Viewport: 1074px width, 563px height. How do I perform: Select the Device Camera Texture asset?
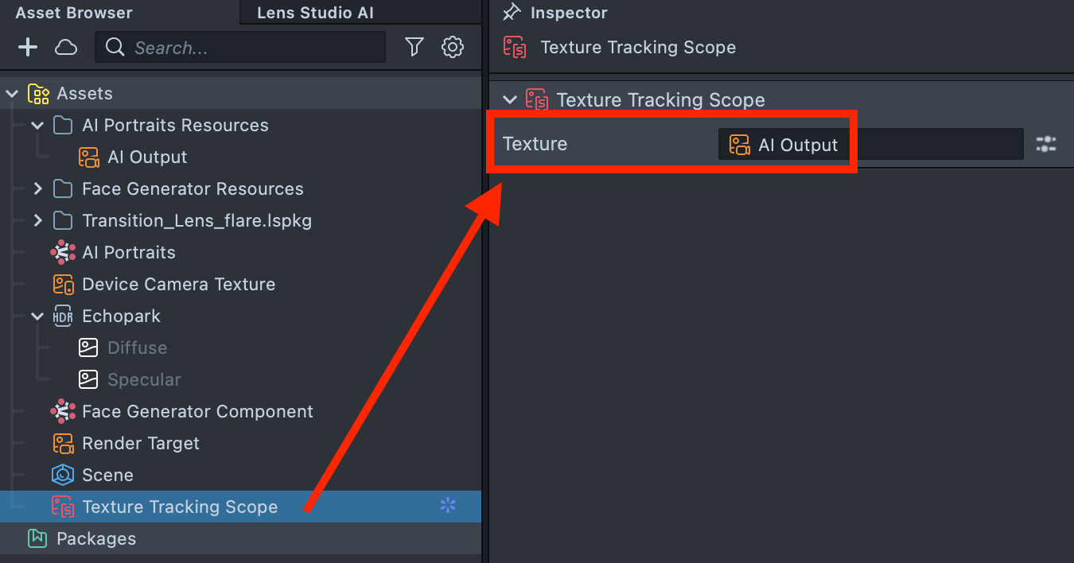click(x=178, y=285)
